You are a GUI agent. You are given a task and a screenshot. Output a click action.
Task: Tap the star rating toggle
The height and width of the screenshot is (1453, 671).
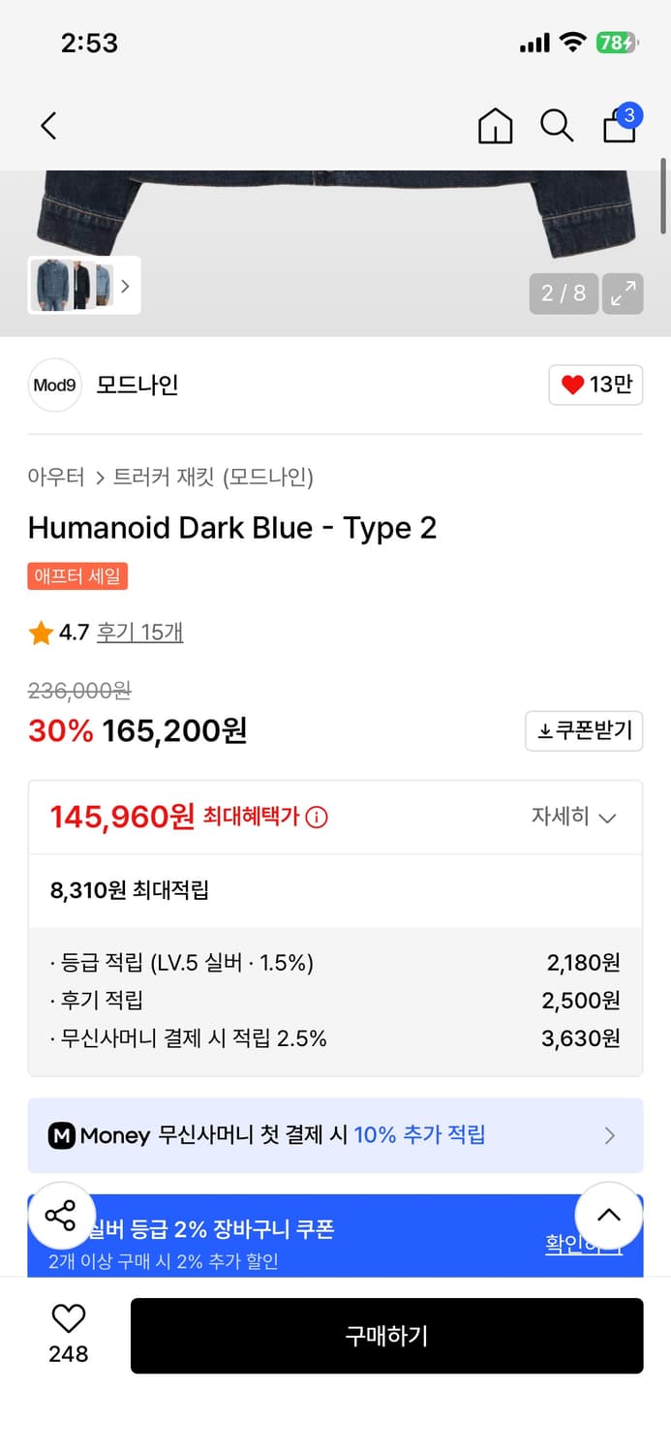click(41, 632)
